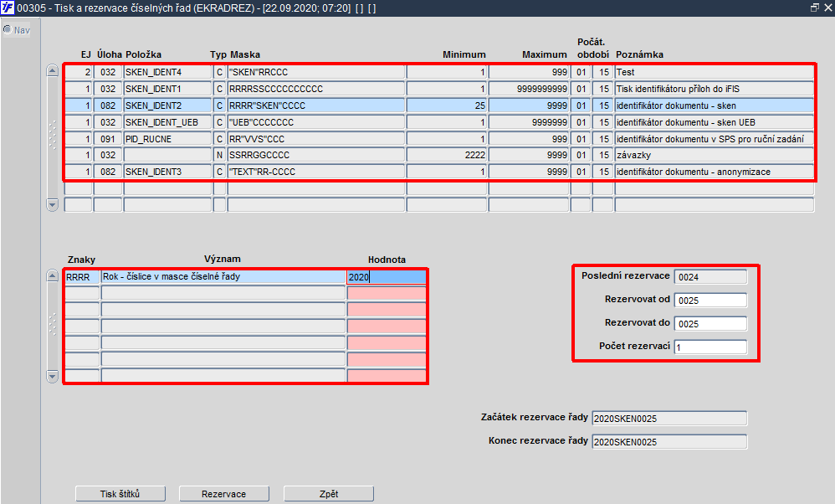
Task: Click 'Rok - číslice v masce číselné řady'
Action: pos(223,277)
